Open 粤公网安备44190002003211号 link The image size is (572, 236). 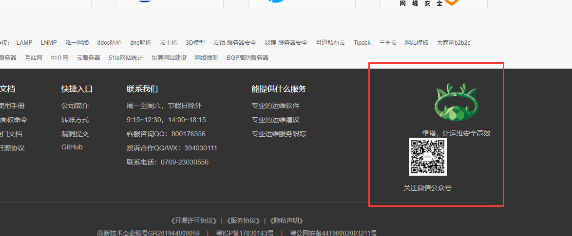(x=333, y=233)
